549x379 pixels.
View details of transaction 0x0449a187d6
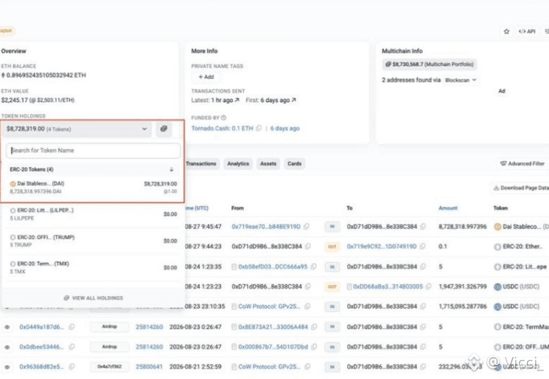7,327
